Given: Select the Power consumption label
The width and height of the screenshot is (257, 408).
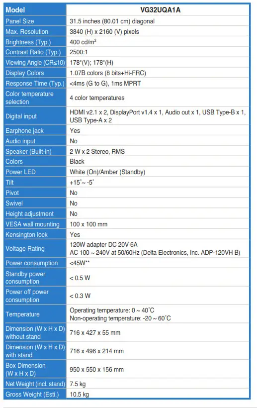Looking at the screenshot, I should tap(32, 263).
